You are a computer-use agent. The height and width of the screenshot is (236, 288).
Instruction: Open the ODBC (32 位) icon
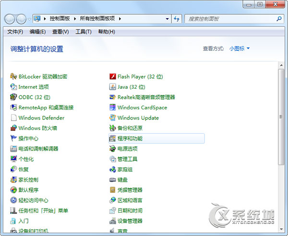coord(13,97)
